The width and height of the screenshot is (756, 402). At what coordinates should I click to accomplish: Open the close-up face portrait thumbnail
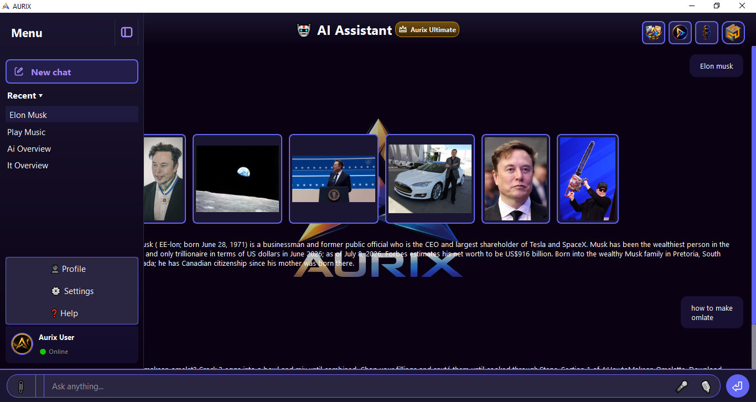[x=516, y=179]
